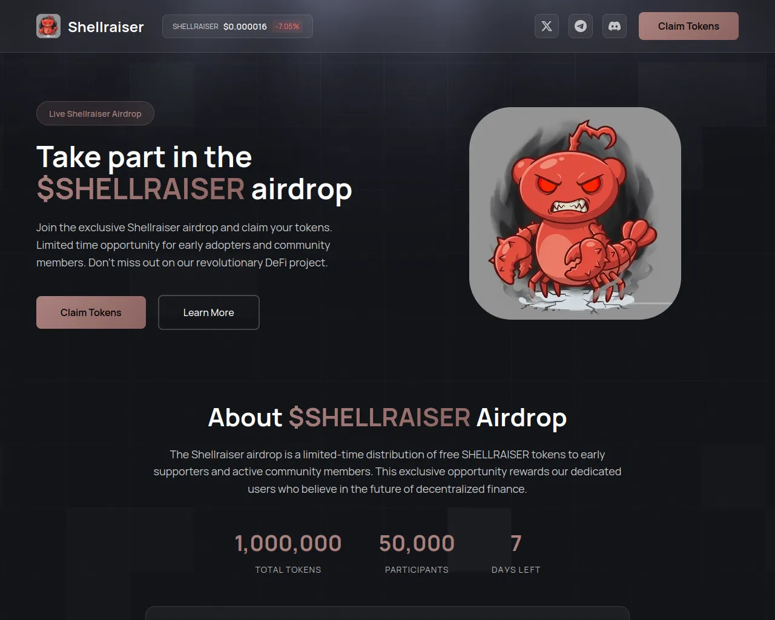Click the Live Shellraiser Airdrop badge
The image size is (775, 620).
click(95, 113)
